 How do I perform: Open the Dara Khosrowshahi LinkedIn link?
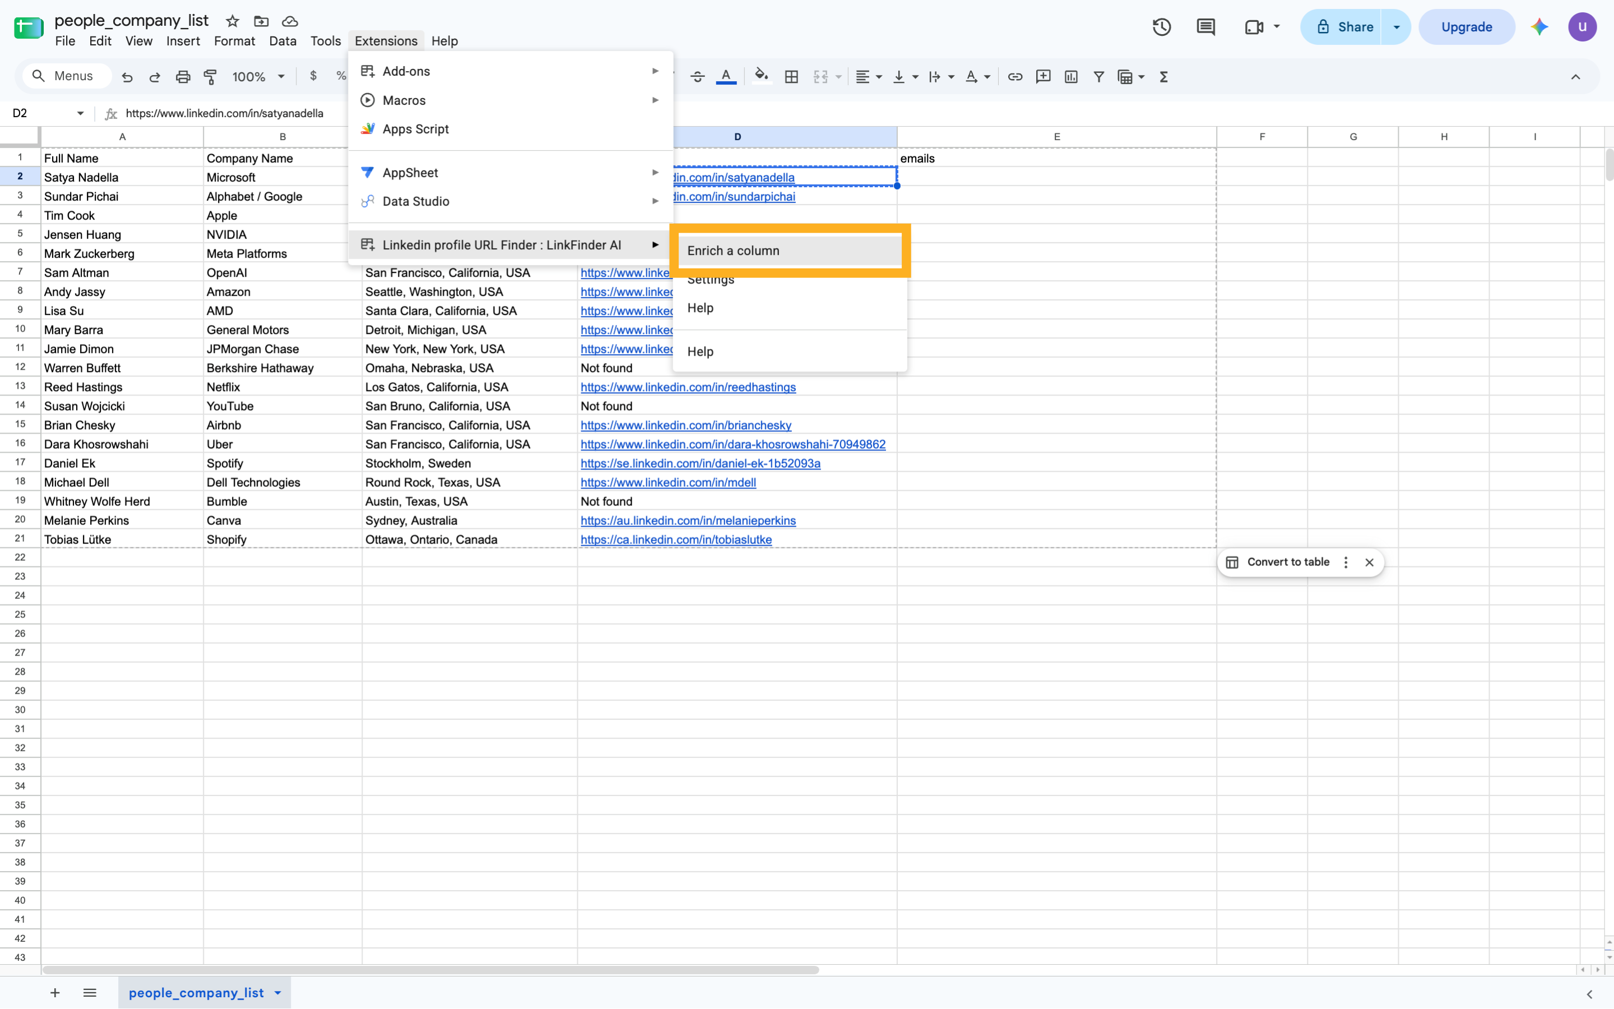[733, 444]
